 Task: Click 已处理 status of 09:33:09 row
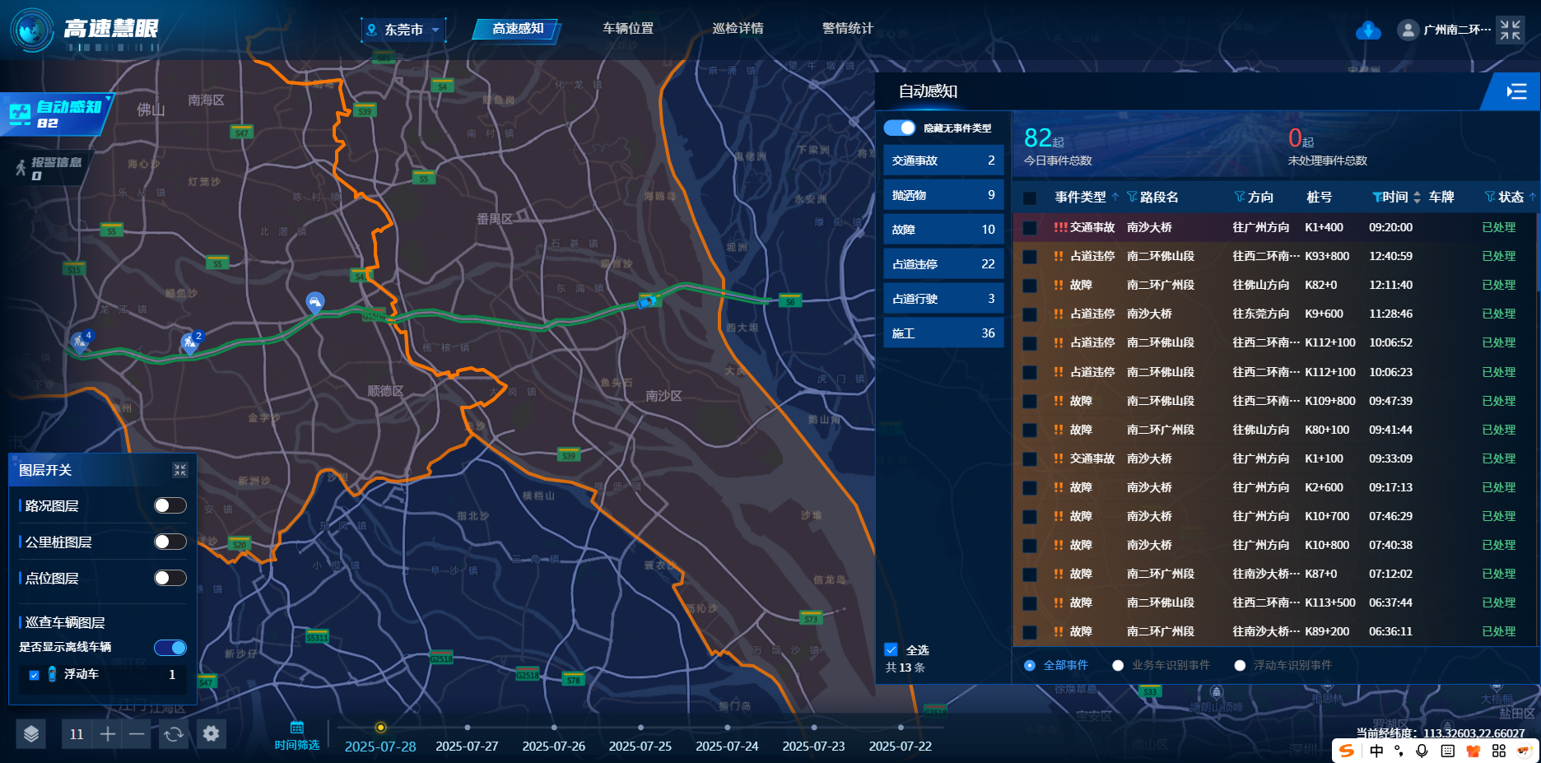(1498, 458)
